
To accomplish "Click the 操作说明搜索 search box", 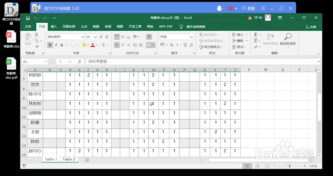I will [x=196, y=27].
